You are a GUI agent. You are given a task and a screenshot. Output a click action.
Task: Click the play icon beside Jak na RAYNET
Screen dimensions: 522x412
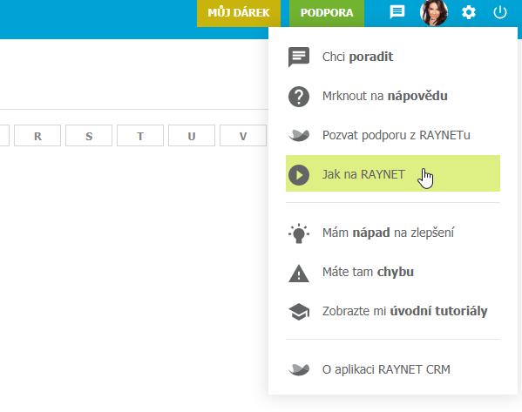click(299, 175)
